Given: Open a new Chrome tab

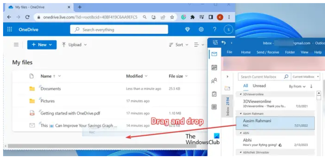Looking at the screenshot, I should [x=80, y=7].
